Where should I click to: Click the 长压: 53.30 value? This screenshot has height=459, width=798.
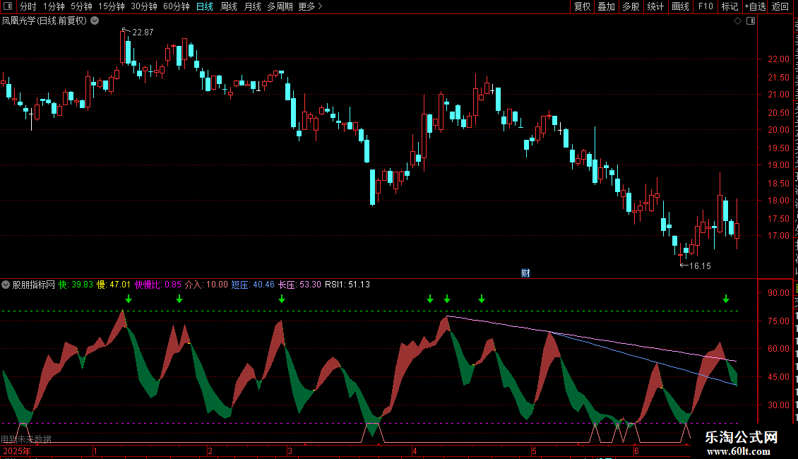(x=299, y=285)
